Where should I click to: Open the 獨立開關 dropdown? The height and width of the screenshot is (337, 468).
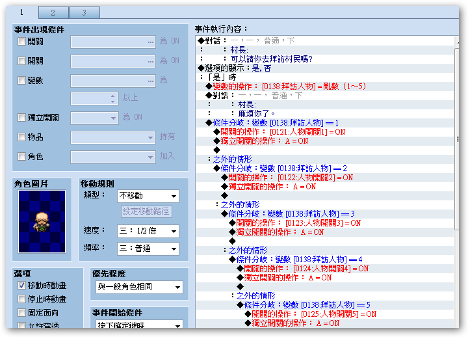coord(95,118)
